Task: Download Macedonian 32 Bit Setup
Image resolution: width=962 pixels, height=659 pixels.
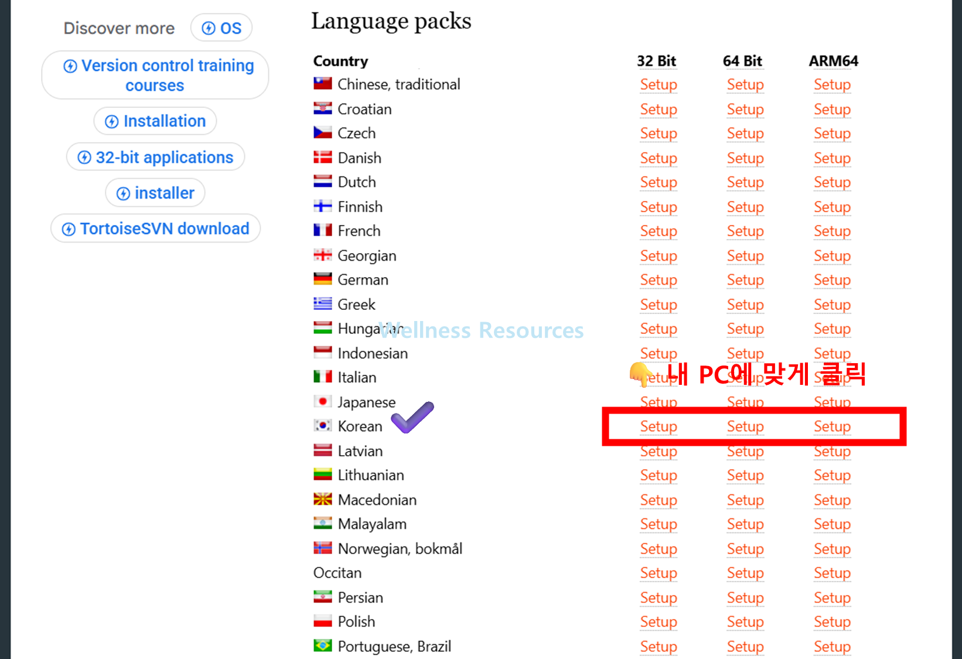Action: pos(659,500)
